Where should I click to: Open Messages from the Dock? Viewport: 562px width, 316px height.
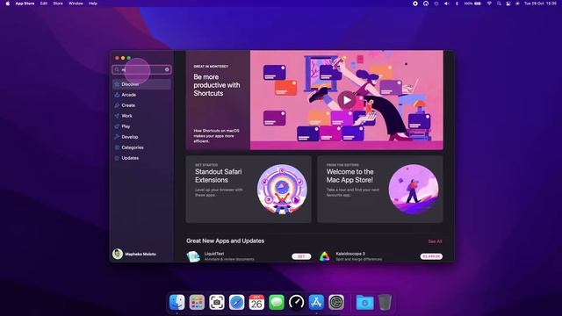pyautogui.click(x=277, y=302)
